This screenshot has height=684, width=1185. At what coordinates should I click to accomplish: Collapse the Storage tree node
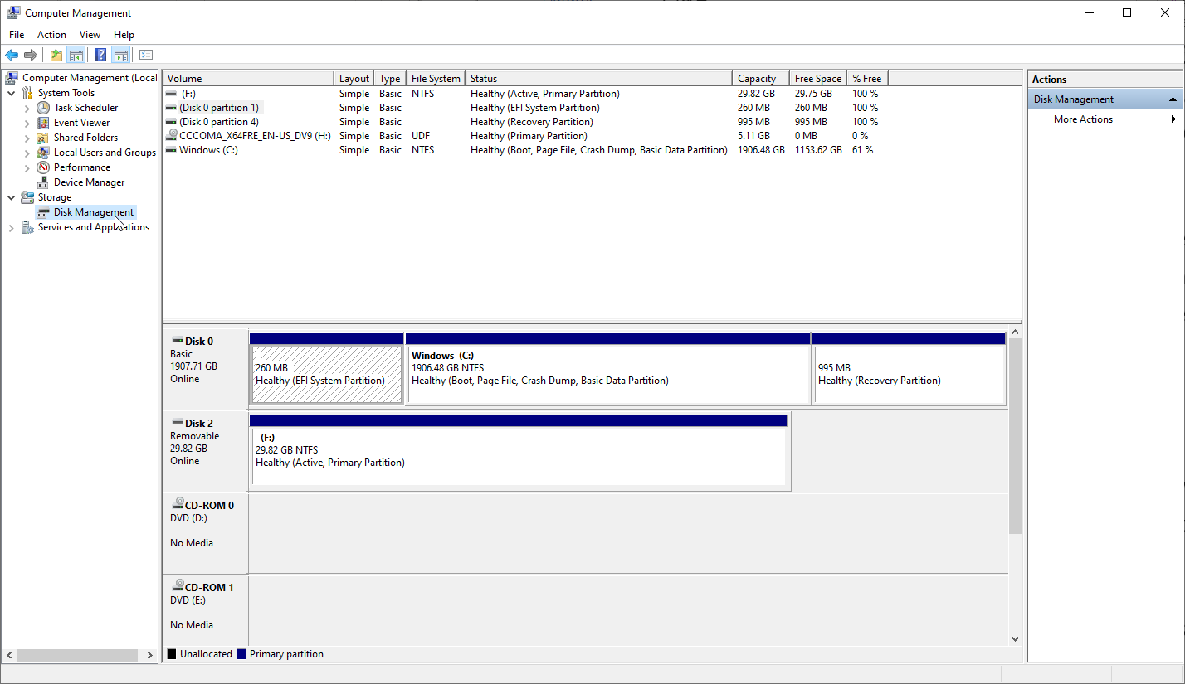[x=12, y=197]
